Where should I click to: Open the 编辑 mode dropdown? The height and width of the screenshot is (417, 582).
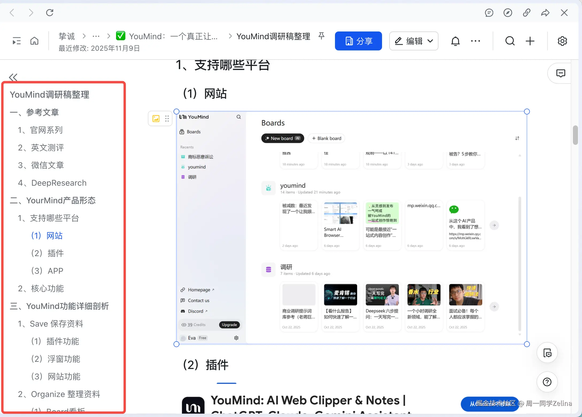click(x=414, y=41)
